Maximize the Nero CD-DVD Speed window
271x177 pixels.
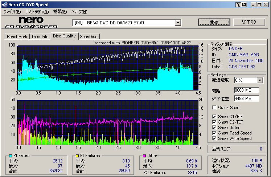point(259,5)
